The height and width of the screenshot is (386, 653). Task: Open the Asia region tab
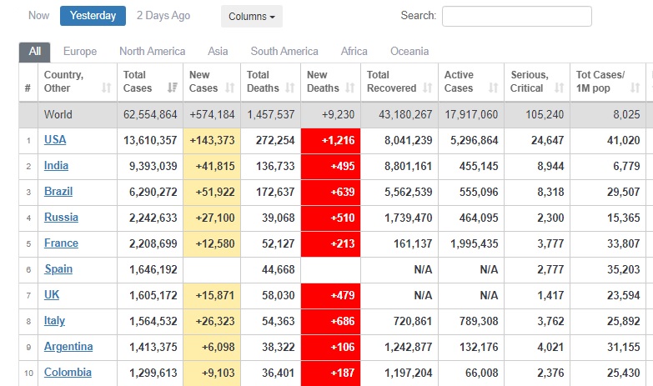218,52
